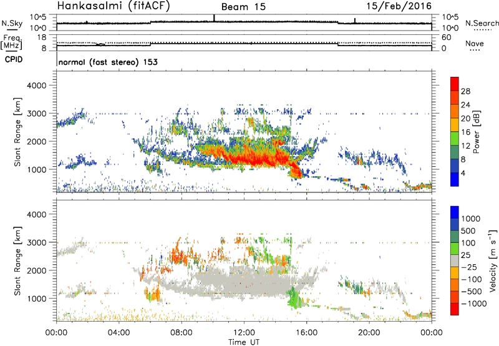Click the '500' value on Velocity colorbar

point(470,231)
